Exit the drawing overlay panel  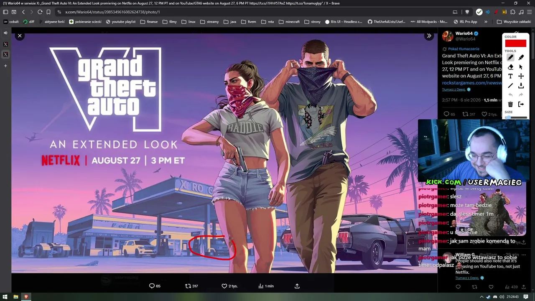click(521, 104)
